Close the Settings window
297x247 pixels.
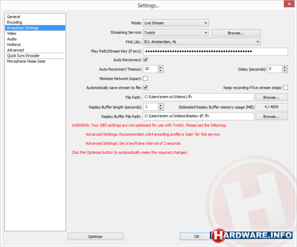289,4
